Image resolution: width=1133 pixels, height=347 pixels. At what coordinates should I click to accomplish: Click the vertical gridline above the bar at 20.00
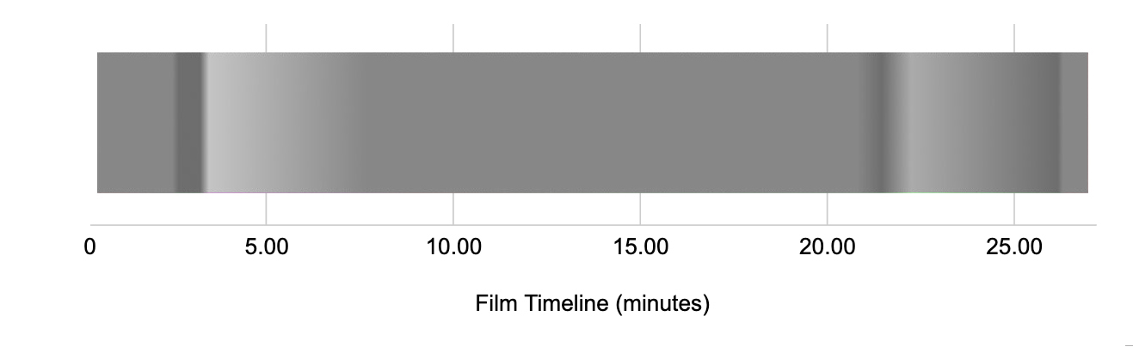(828, 39)
